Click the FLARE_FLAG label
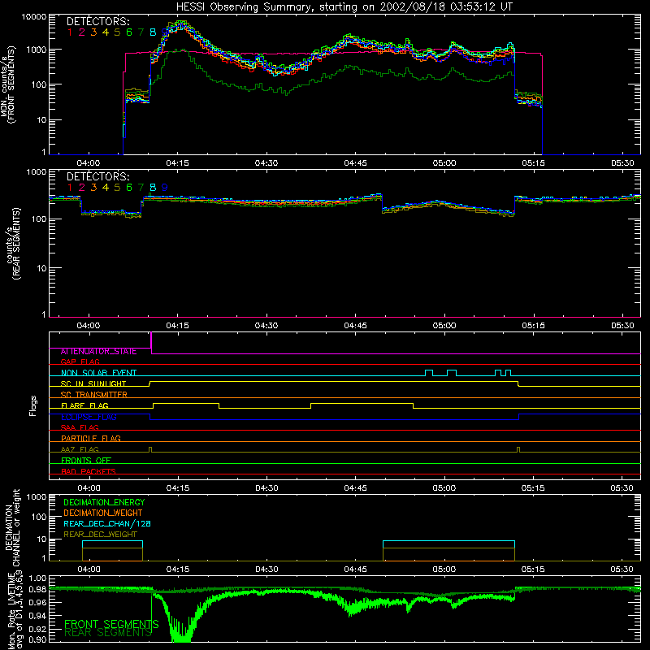This screenshot has height=650, width=650. click(84, 405)
